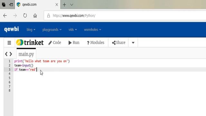Click the print statement on line 1
The image size is (206, 116).
pos(42,61)
